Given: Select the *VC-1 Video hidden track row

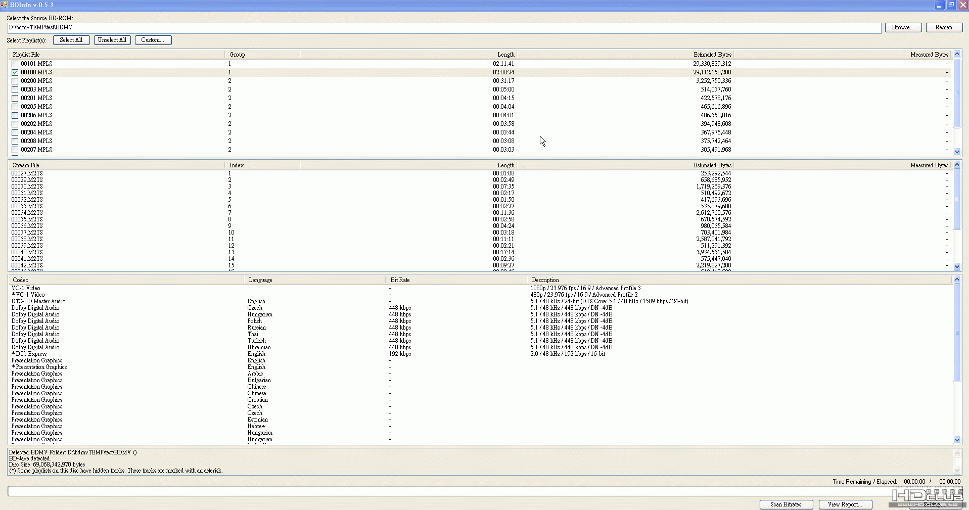Looking at the screenshot, I should [x=480, y=295].
